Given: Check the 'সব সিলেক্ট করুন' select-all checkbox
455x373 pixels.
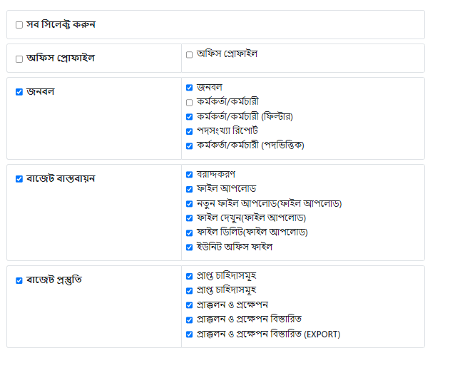Looking at the screenshot, I should click(19, 25).
